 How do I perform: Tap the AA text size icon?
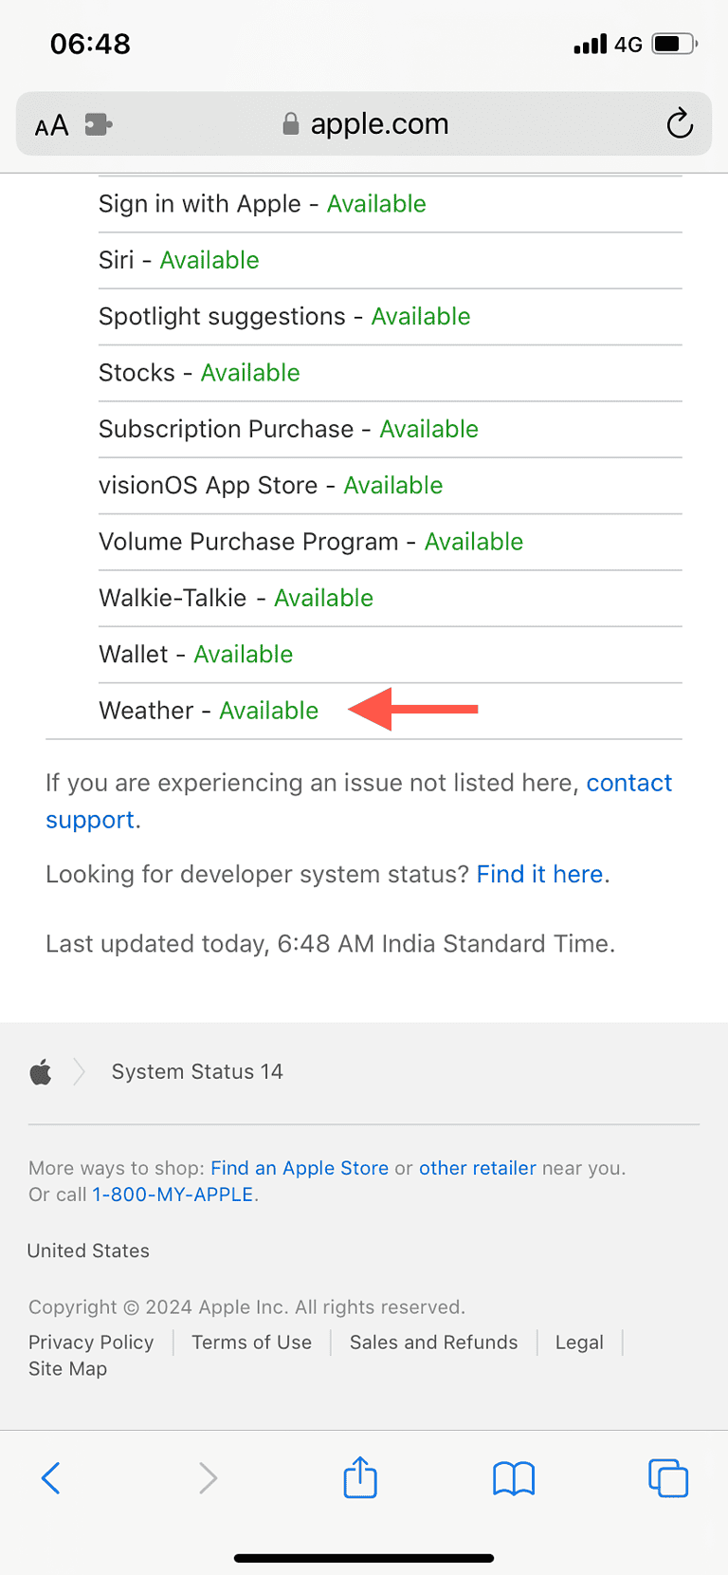point(50,123)
